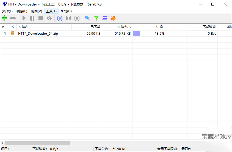Screen dimensions: 232x152
Task: Click the gray minus Remove icon
Action: point(13,18)
